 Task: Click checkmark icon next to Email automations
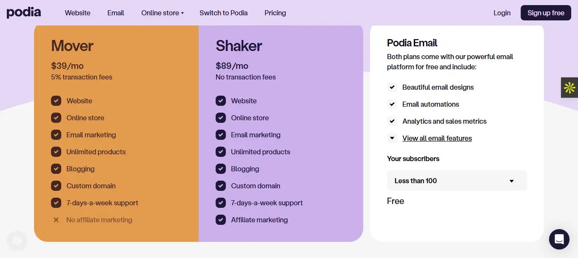[x=392, y=104]
